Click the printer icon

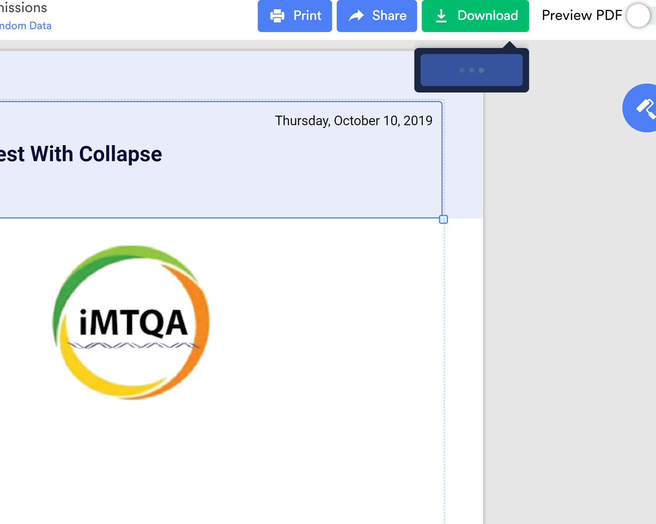277,16
